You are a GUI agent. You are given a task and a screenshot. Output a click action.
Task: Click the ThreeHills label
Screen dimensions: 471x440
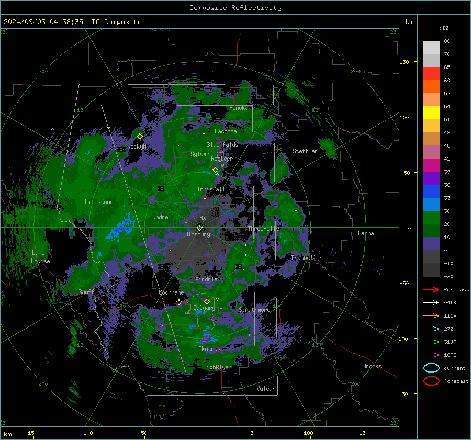[263, 229]
